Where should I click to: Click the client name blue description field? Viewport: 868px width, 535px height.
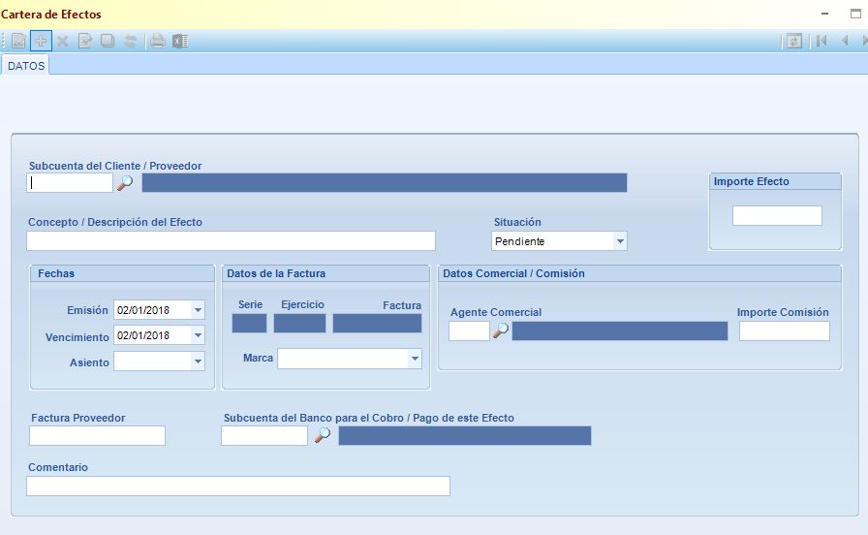(385, 183)
